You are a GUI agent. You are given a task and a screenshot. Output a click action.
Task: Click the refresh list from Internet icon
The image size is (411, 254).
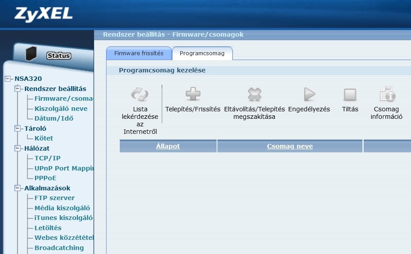point(140,94)
